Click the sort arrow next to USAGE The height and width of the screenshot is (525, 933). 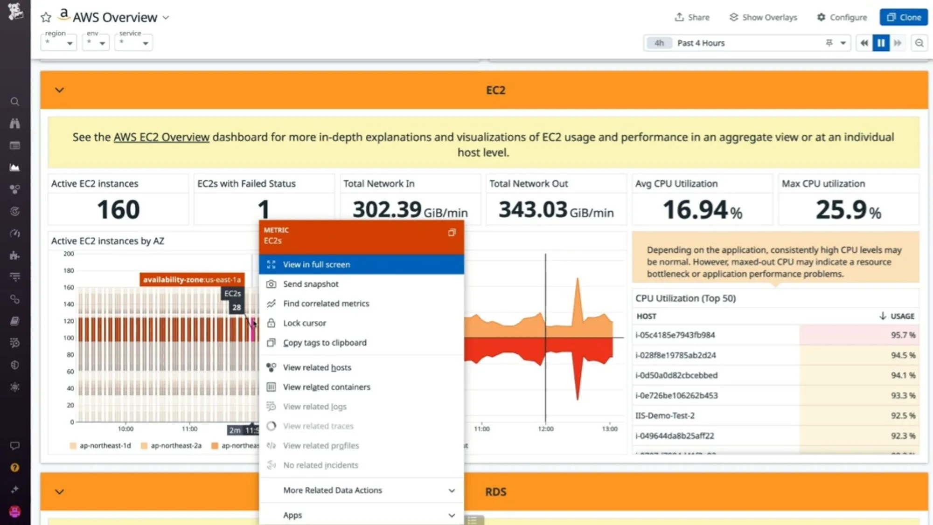tap(883, 316)
